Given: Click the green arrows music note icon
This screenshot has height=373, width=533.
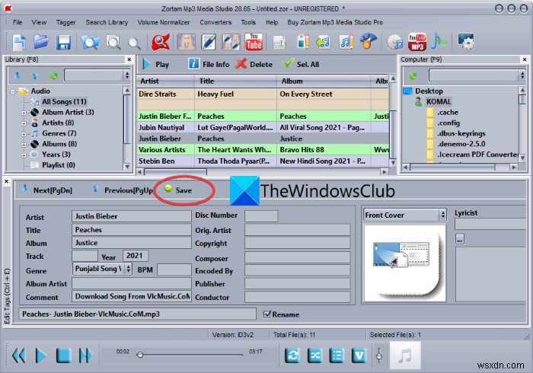Looking at the screenshot, I should 323,43.
